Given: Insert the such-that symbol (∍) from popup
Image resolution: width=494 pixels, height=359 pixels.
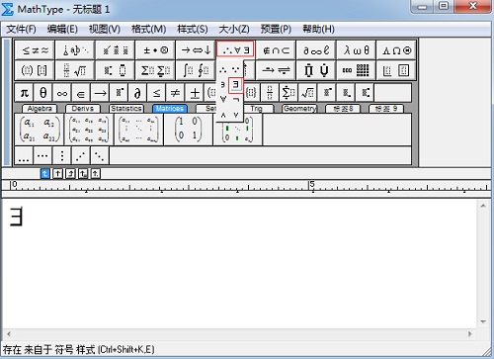Looking at the screenshot, I should [x=223, y=85].
